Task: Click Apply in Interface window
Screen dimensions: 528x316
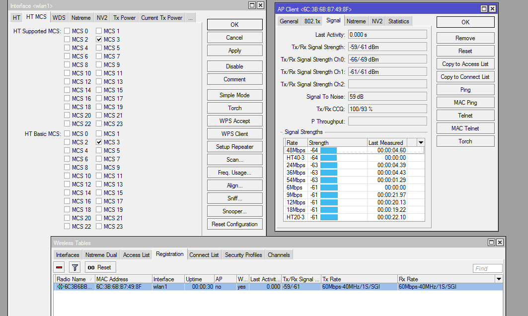Action: 235,51
